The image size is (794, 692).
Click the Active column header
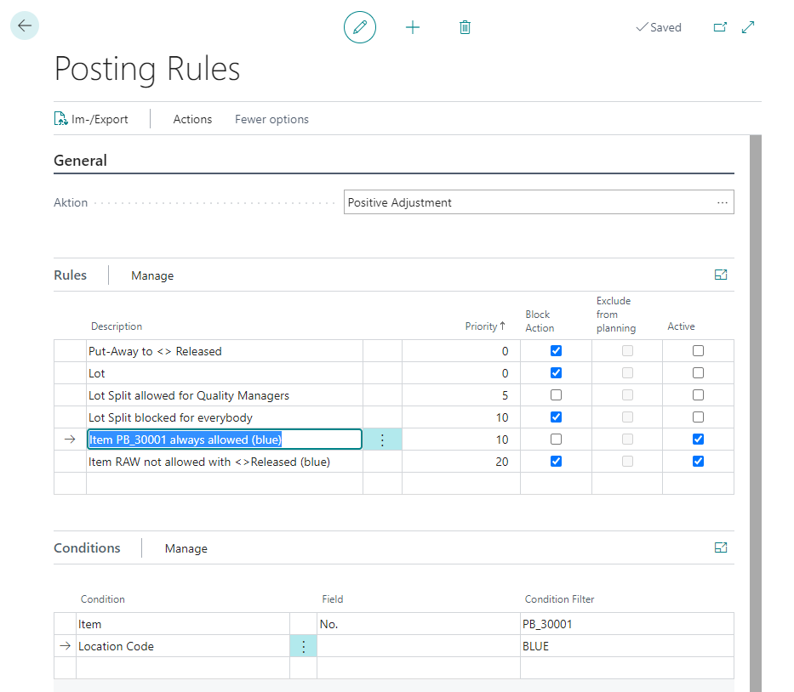[681, 326]
